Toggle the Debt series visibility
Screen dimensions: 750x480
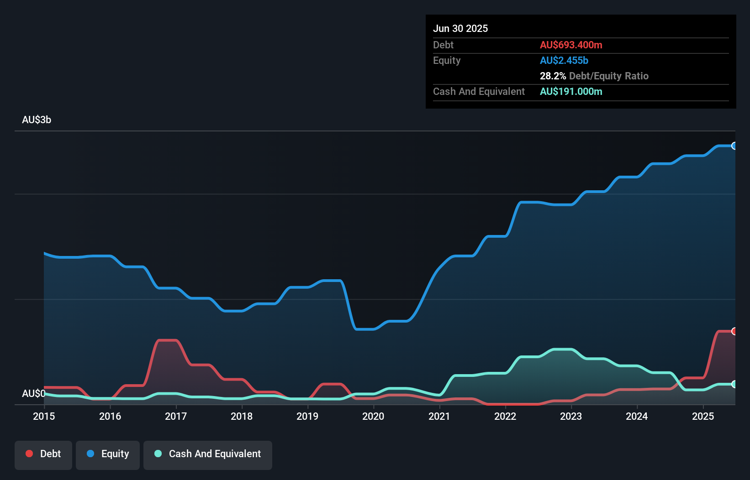click(43, 454)
